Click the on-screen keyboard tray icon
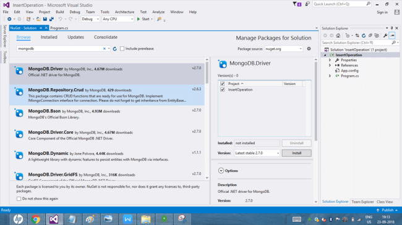This screenshot has width=402, height=225. (x=297, y=219)
